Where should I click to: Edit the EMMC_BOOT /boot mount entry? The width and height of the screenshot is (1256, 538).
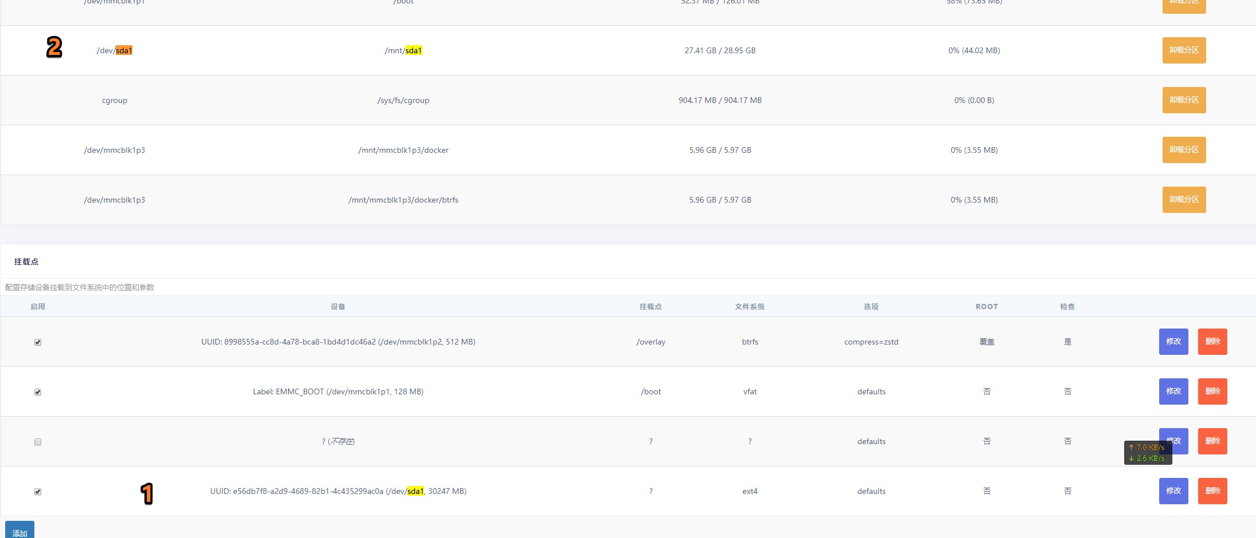[x=1173, y=391]
